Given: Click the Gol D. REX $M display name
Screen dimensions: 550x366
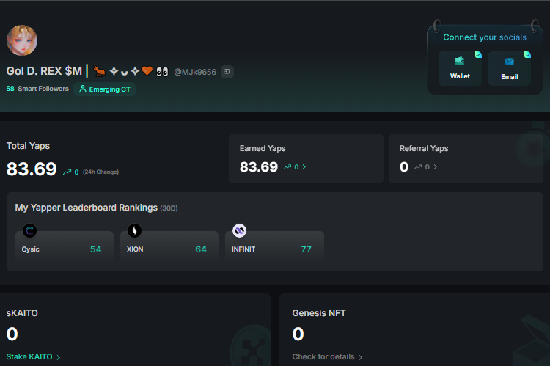Looking at the screenshot, I should click(x=44, y=71).
